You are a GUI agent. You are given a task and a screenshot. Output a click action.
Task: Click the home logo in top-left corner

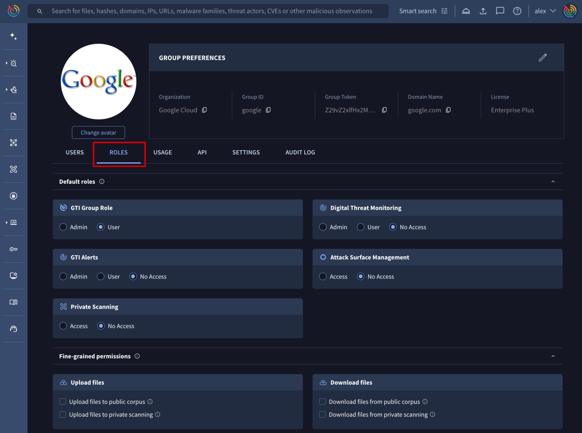click(x=14, y=11)
